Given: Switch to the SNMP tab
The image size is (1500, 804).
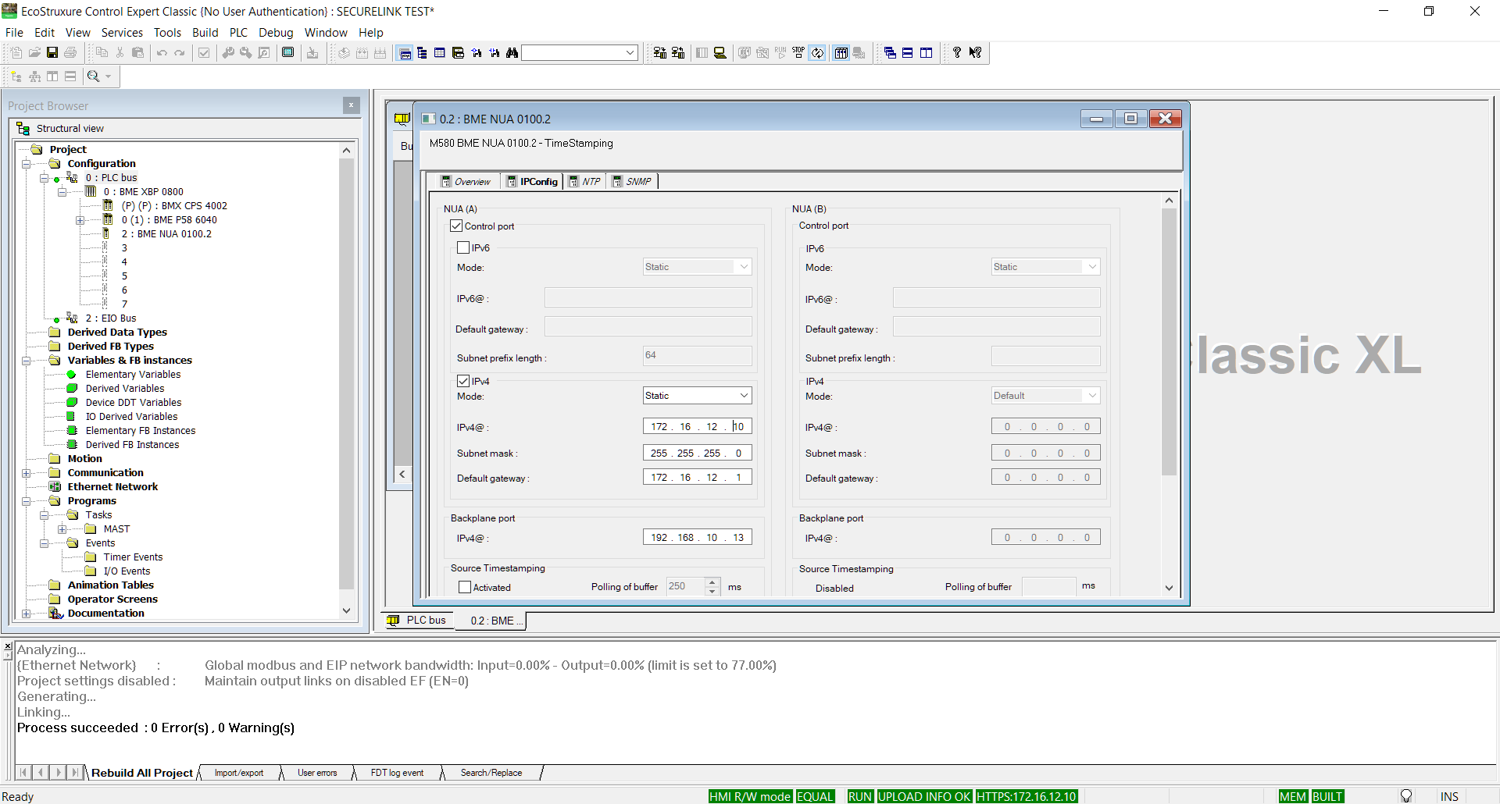Looking at the screenshot, I should pos(632,181).
